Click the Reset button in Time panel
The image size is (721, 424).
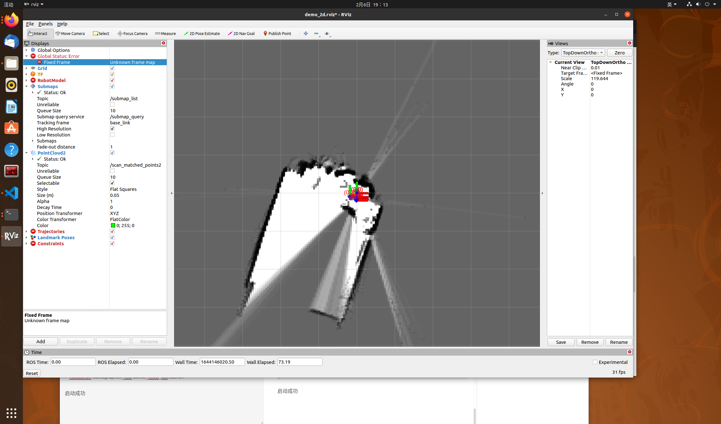pyautogui.click(x=31, y=373)
